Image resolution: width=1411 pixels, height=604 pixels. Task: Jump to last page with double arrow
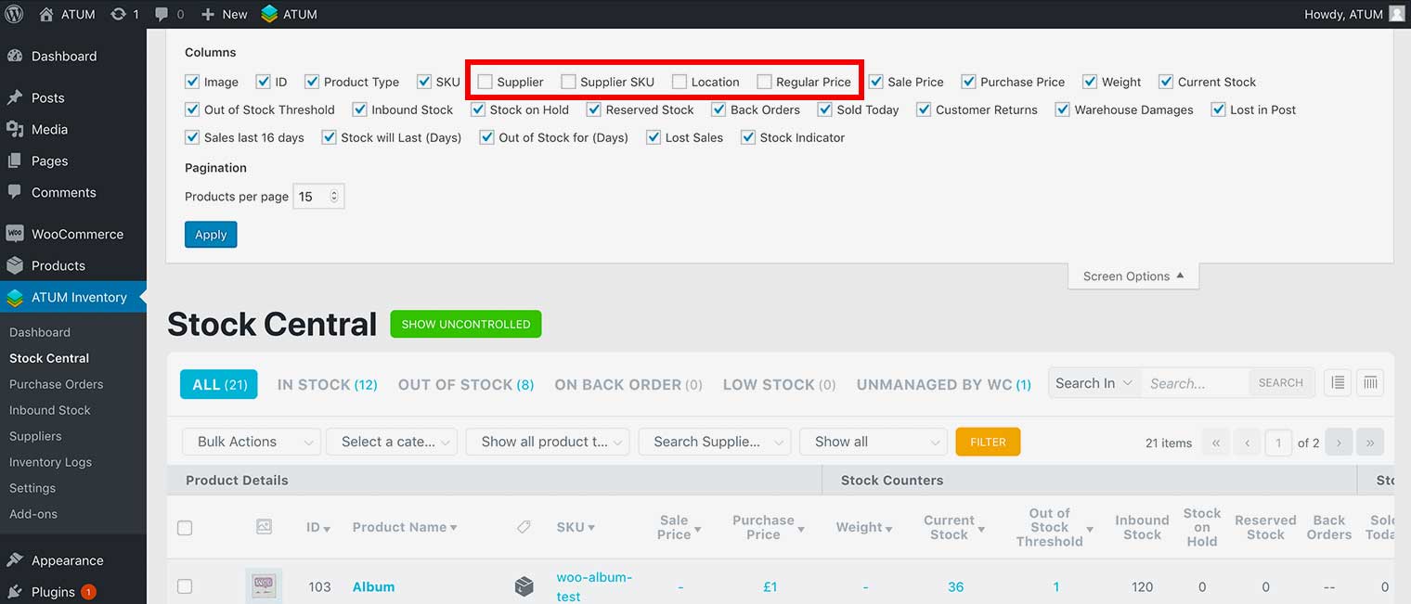(x=1370, y=443)
